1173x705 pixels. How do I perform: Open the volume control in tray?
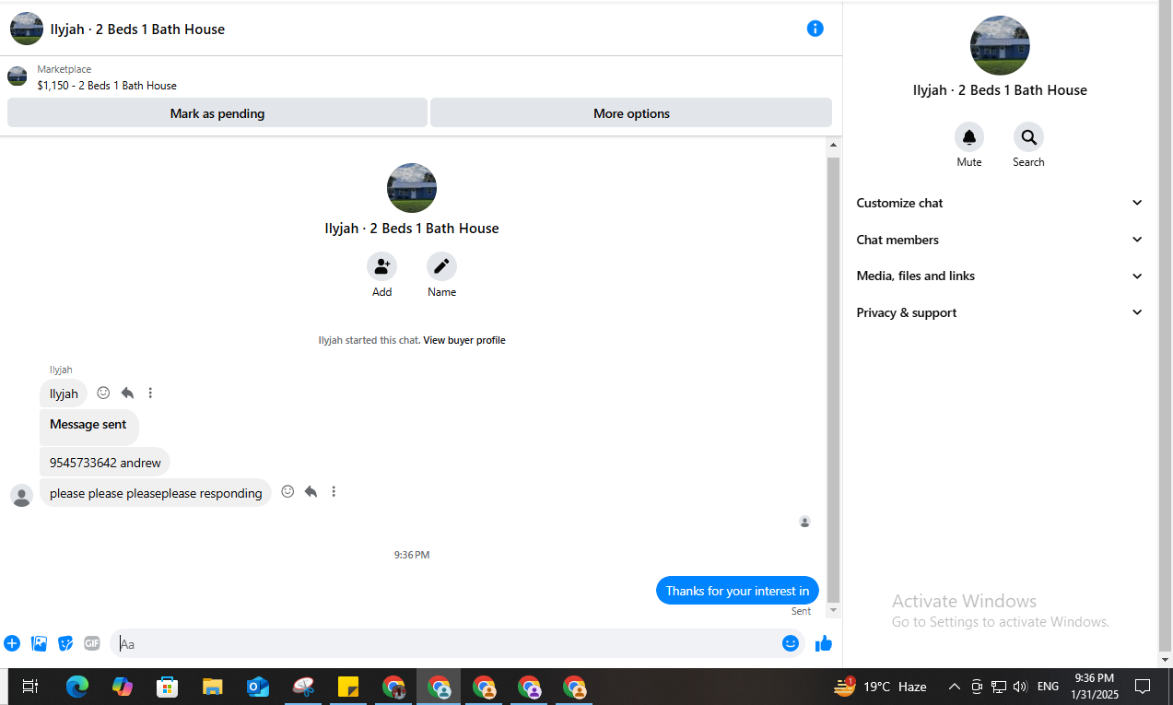coord(1020,687)
